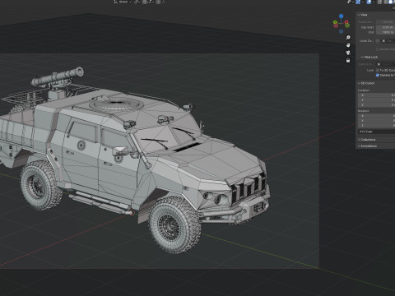This screenshot has height=296, width=395.
Task: Click the bright green Y axis handle on navigation gizmo
Action: coord(335,22)
